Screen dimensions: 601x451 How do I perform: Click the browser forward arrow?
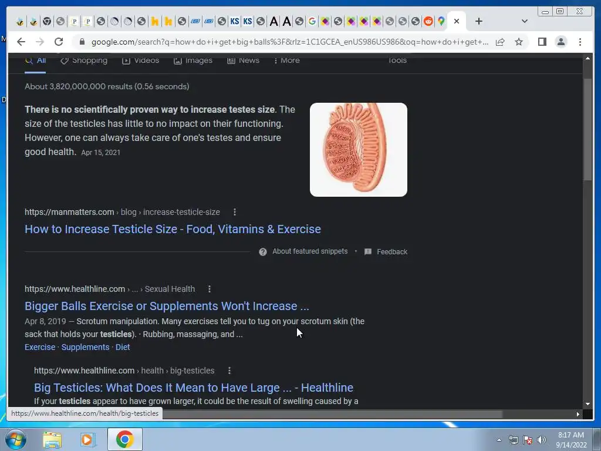(40, 42)
